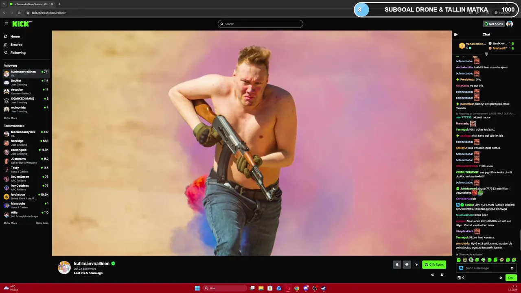Click the sparkle subscribe icon
This screenshot has height=293, width=521.
(x=416, y=265)
